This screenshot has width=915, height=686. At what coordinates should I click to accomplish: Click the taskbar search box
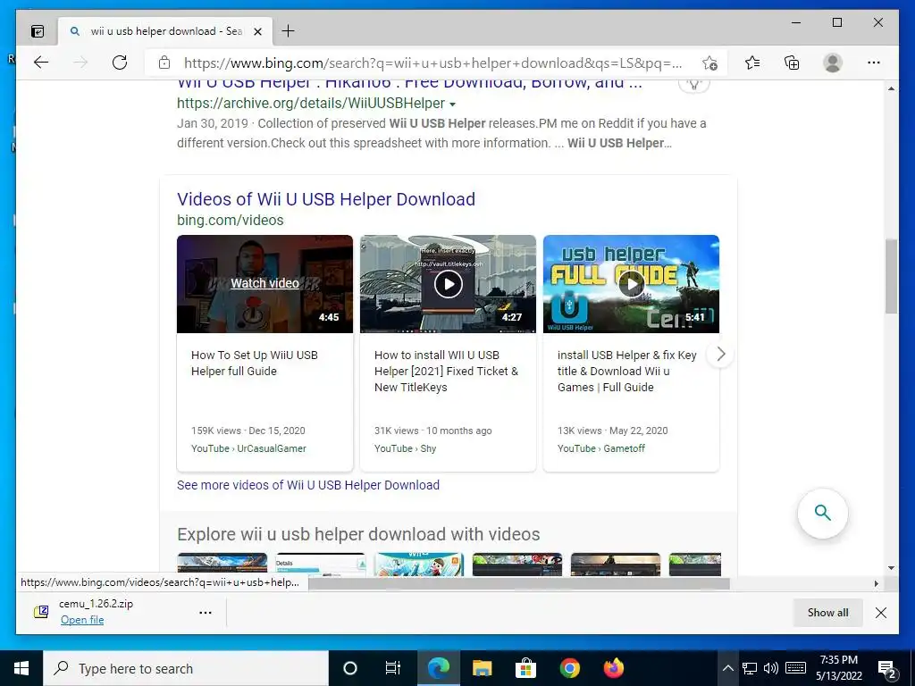point(186,668)
